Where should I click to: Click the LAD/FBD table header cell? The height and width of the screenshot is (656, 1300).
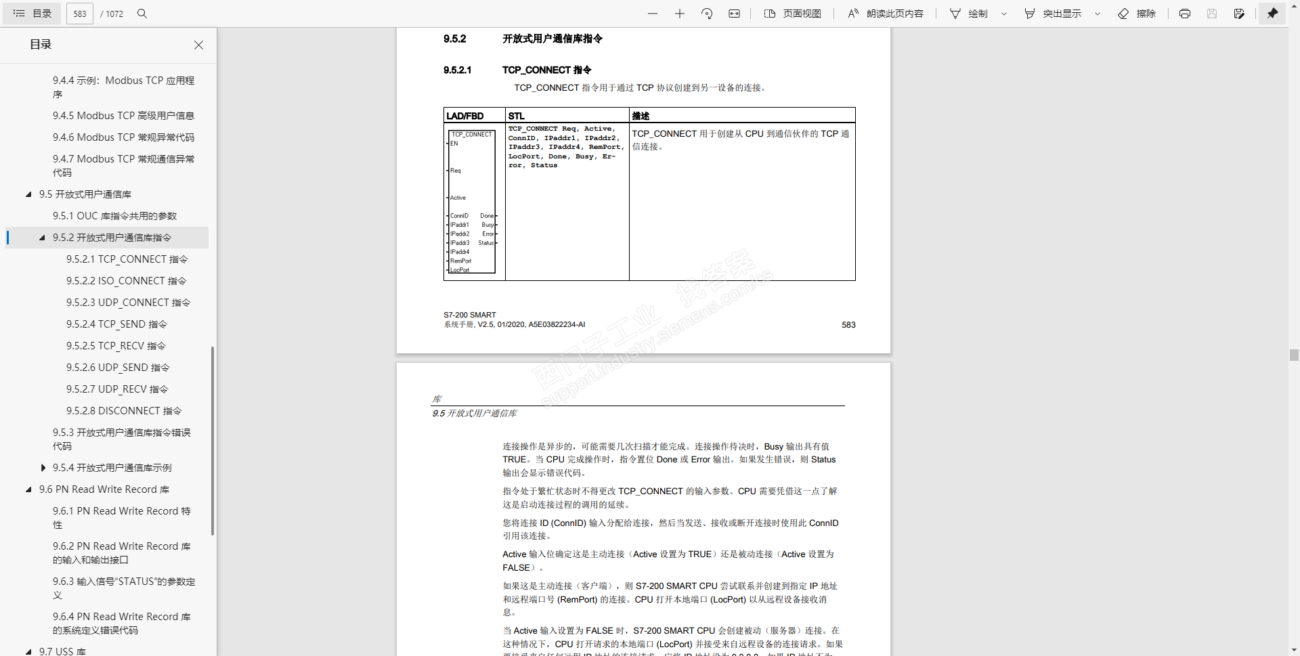click(x=475, y=115)
